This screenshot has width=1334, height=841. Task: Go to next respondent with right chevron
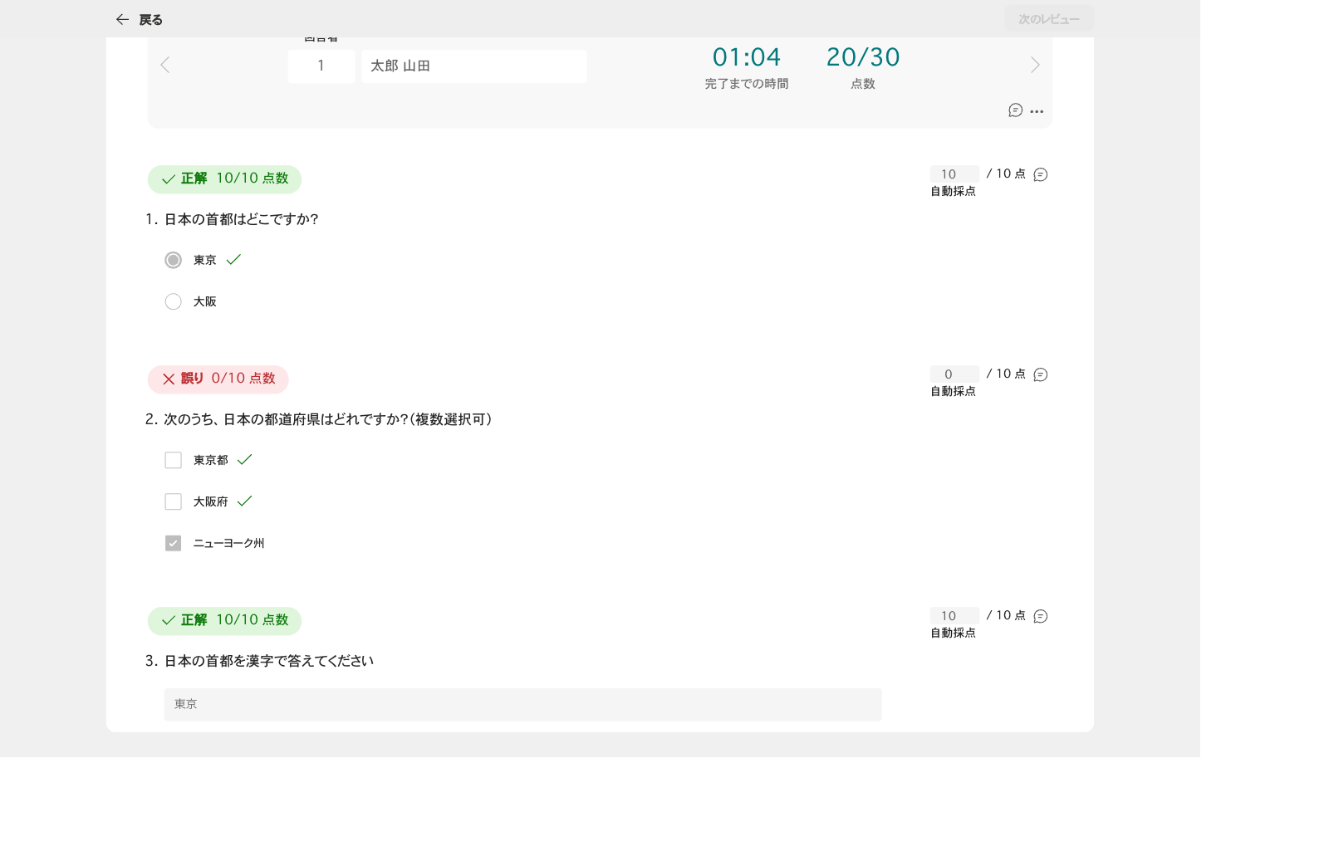click(x=1035, y=65)
